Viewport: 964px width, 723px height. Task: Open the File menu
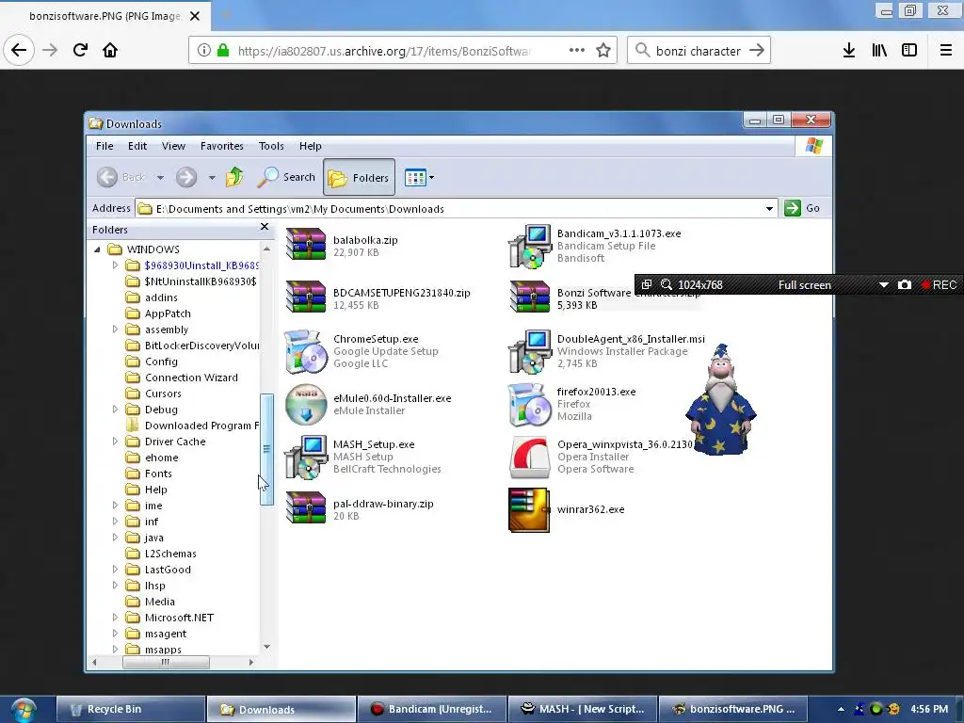coord(104,146)
